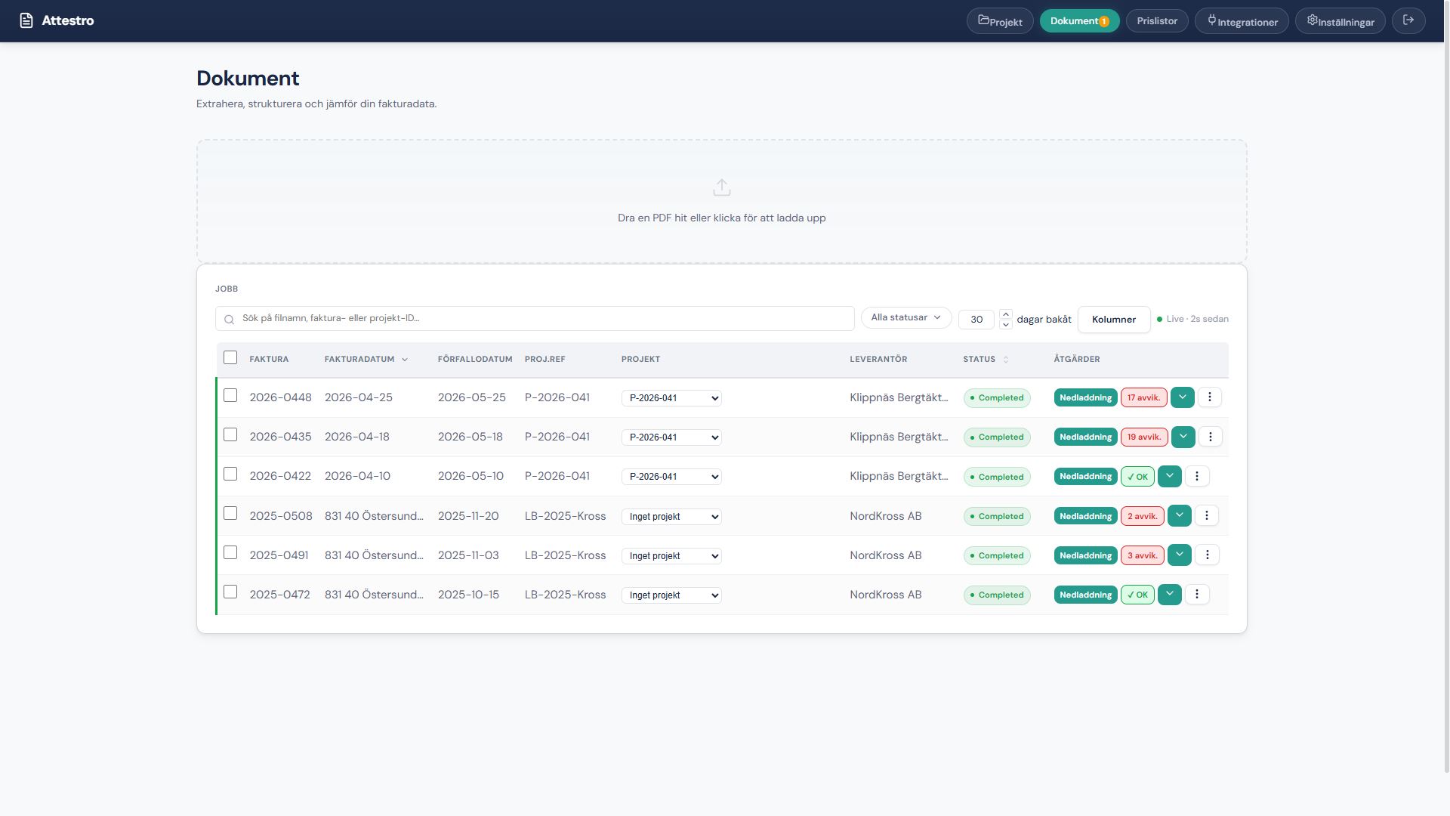Click Nedladdning for invoice 2026-0422
The width and height of the screenshot is (1450, 816).
coord(1085,477)
